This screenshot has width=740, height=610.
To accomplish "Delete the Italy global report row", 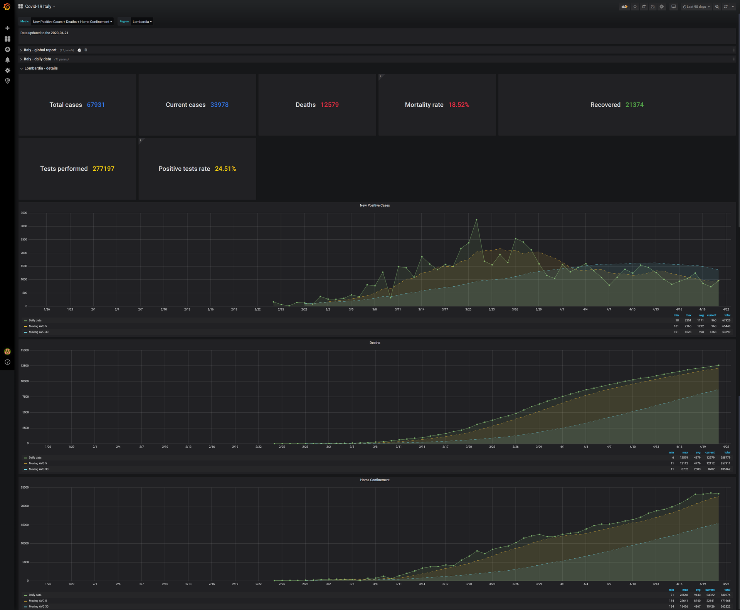I will (86, 50).
